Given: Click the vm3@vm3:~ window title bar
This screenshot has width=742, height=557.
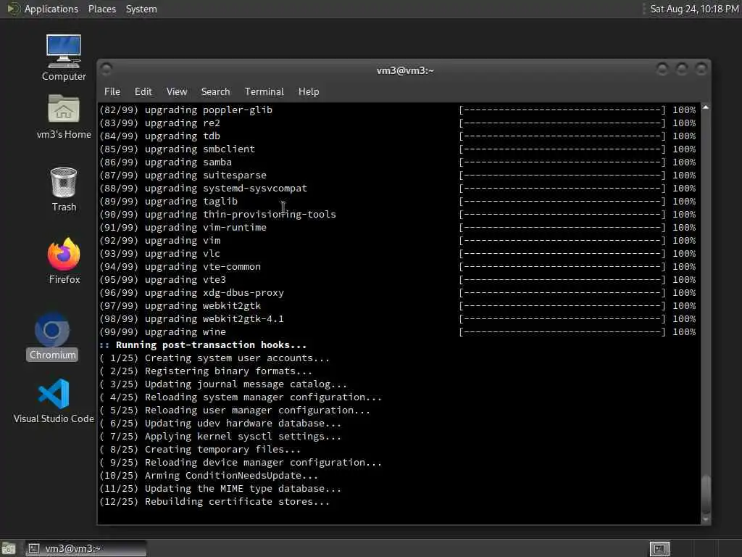Looking at the screenshot, I should pyautogui.click(x=404, y=70).
